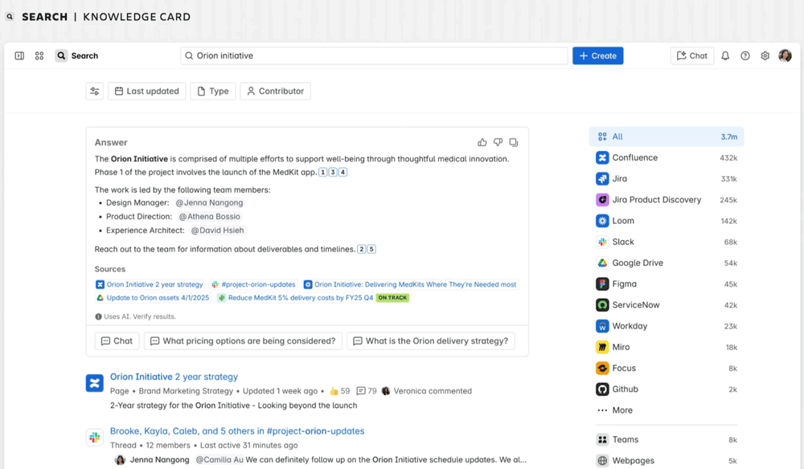This screenshot has width=804, height=469.
Task: Click the blue Create button
Action: (598, 55)
